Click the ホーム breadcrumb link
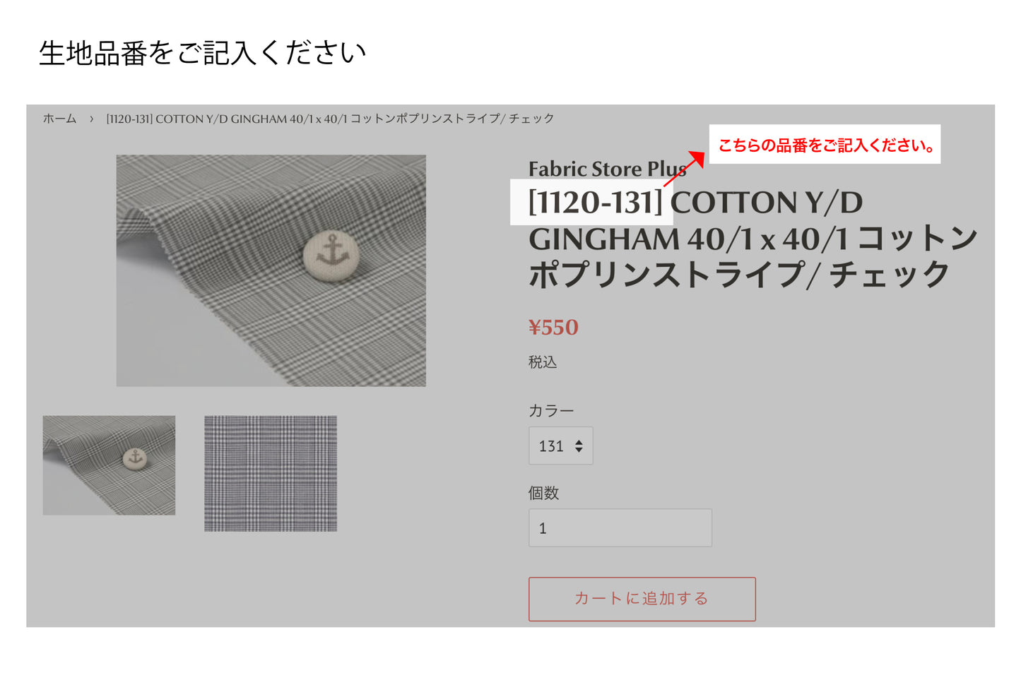The image size is (1021, 680). [59, 119]
